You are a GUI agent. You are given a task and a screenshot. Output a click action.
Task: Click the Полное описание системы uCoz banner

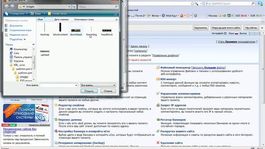coord(26,113)
